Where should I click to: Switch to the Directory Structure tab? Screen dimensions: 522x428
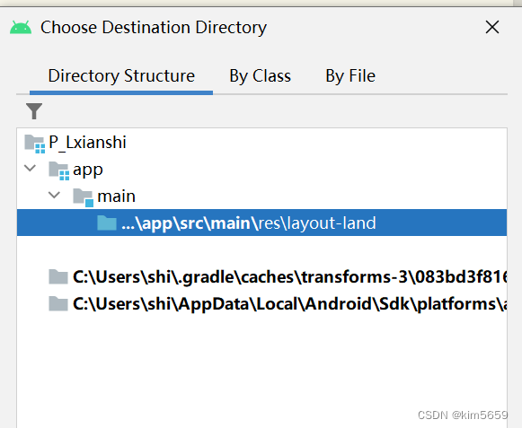[x=121, y=76]
